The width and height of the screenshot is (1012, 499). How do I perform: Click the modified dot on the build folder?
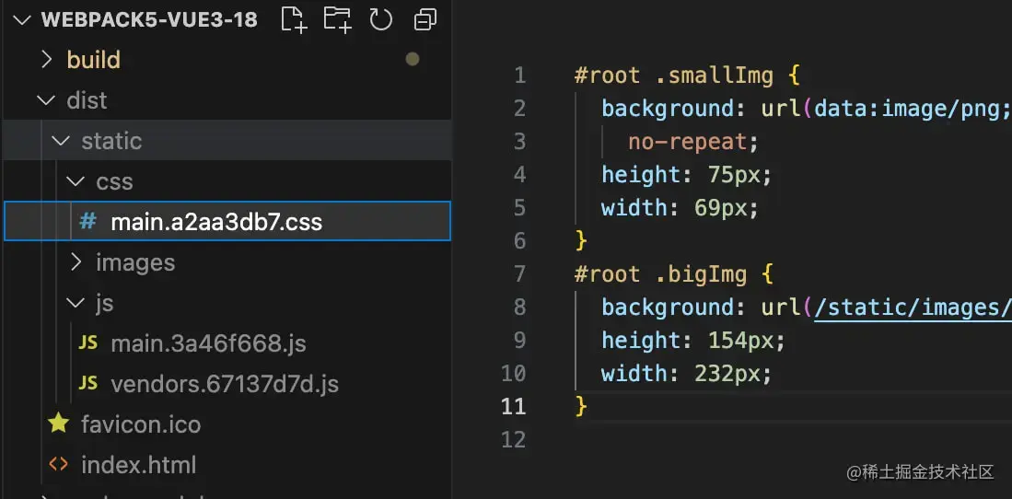click(412, 60)
